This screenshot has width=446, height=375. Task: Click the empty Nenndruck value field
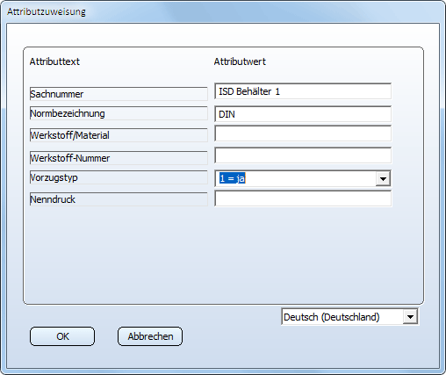[x=303, y=198]
